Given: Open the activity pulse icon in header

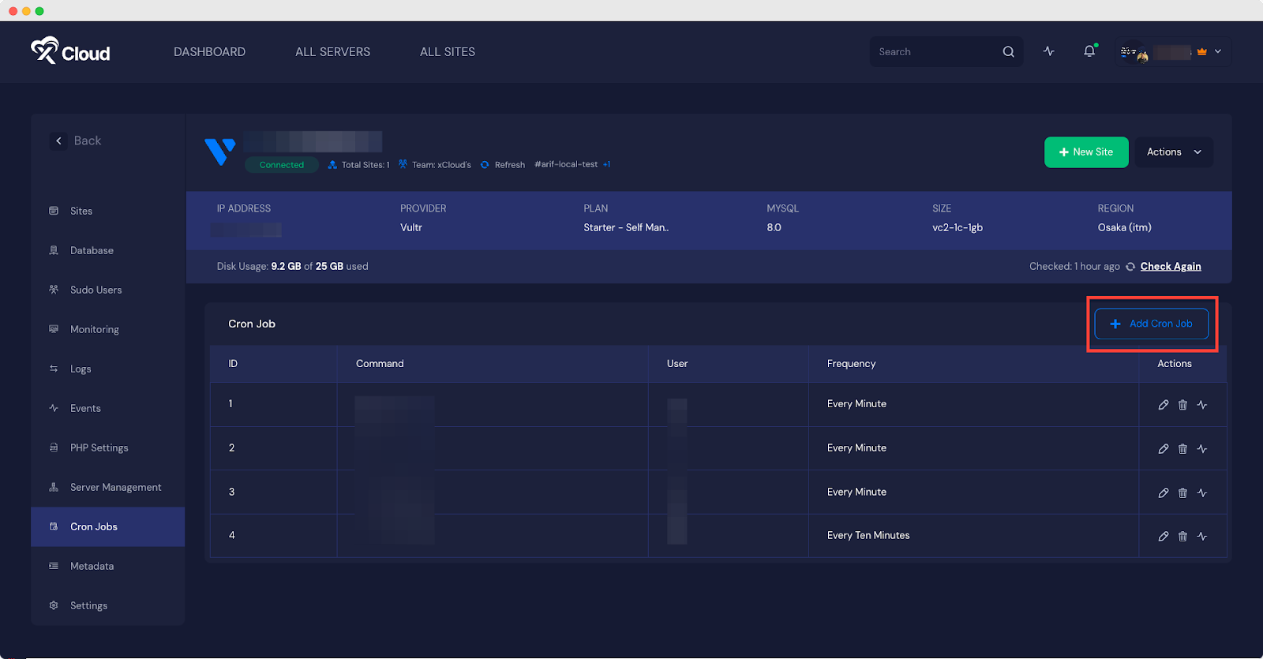Looking at the screenshot, I should click(1048, 51).
